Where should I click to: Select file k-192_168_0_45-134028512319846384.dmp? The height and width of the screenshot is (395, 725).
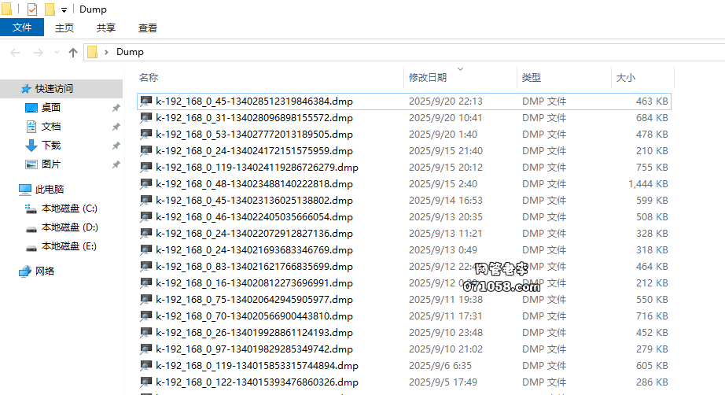(x=253, y=102)
